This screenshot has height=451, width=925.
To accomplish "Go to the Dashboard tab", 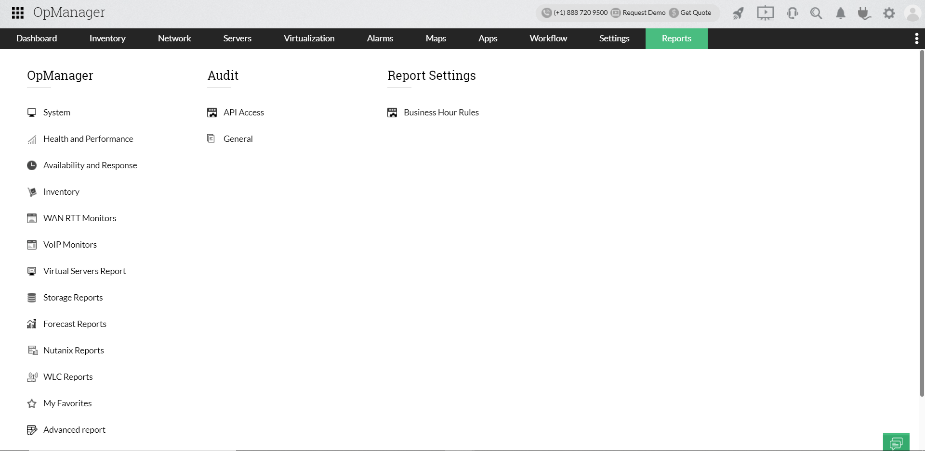I will pyautogui.click(x=37, y=38).
